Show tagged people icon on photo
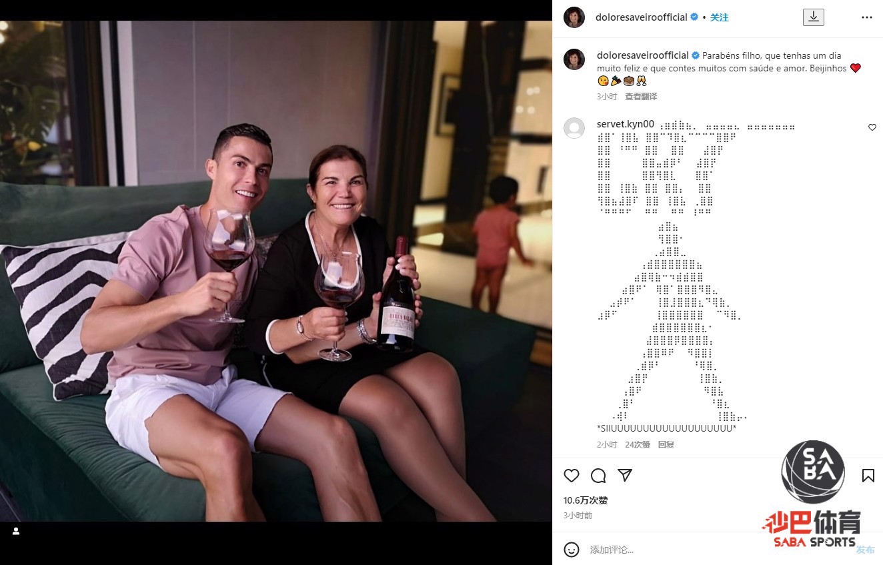Viewport: 883px width, 565px height. click(16, 532)
